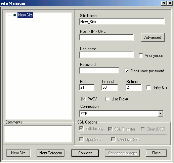
Task: Open the Connection type dropdown arrow
Action: click(161, 113)
